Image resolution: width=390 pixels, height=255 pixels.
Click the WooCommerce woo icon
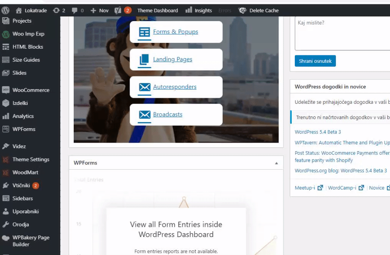pyautogui.click(x=6, y=90)
